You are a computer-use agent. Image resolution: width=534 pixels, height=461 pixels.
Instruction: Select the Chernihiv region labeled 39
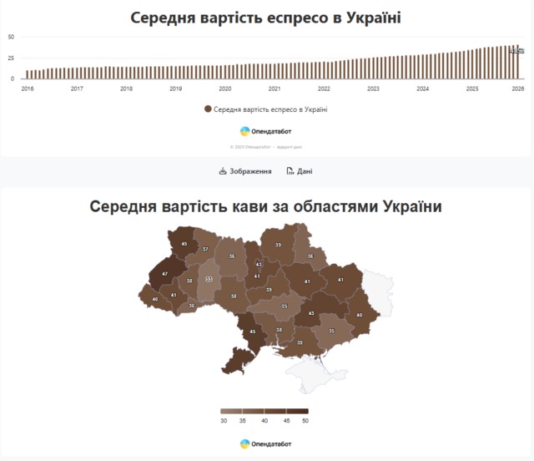tap(278, 245)
